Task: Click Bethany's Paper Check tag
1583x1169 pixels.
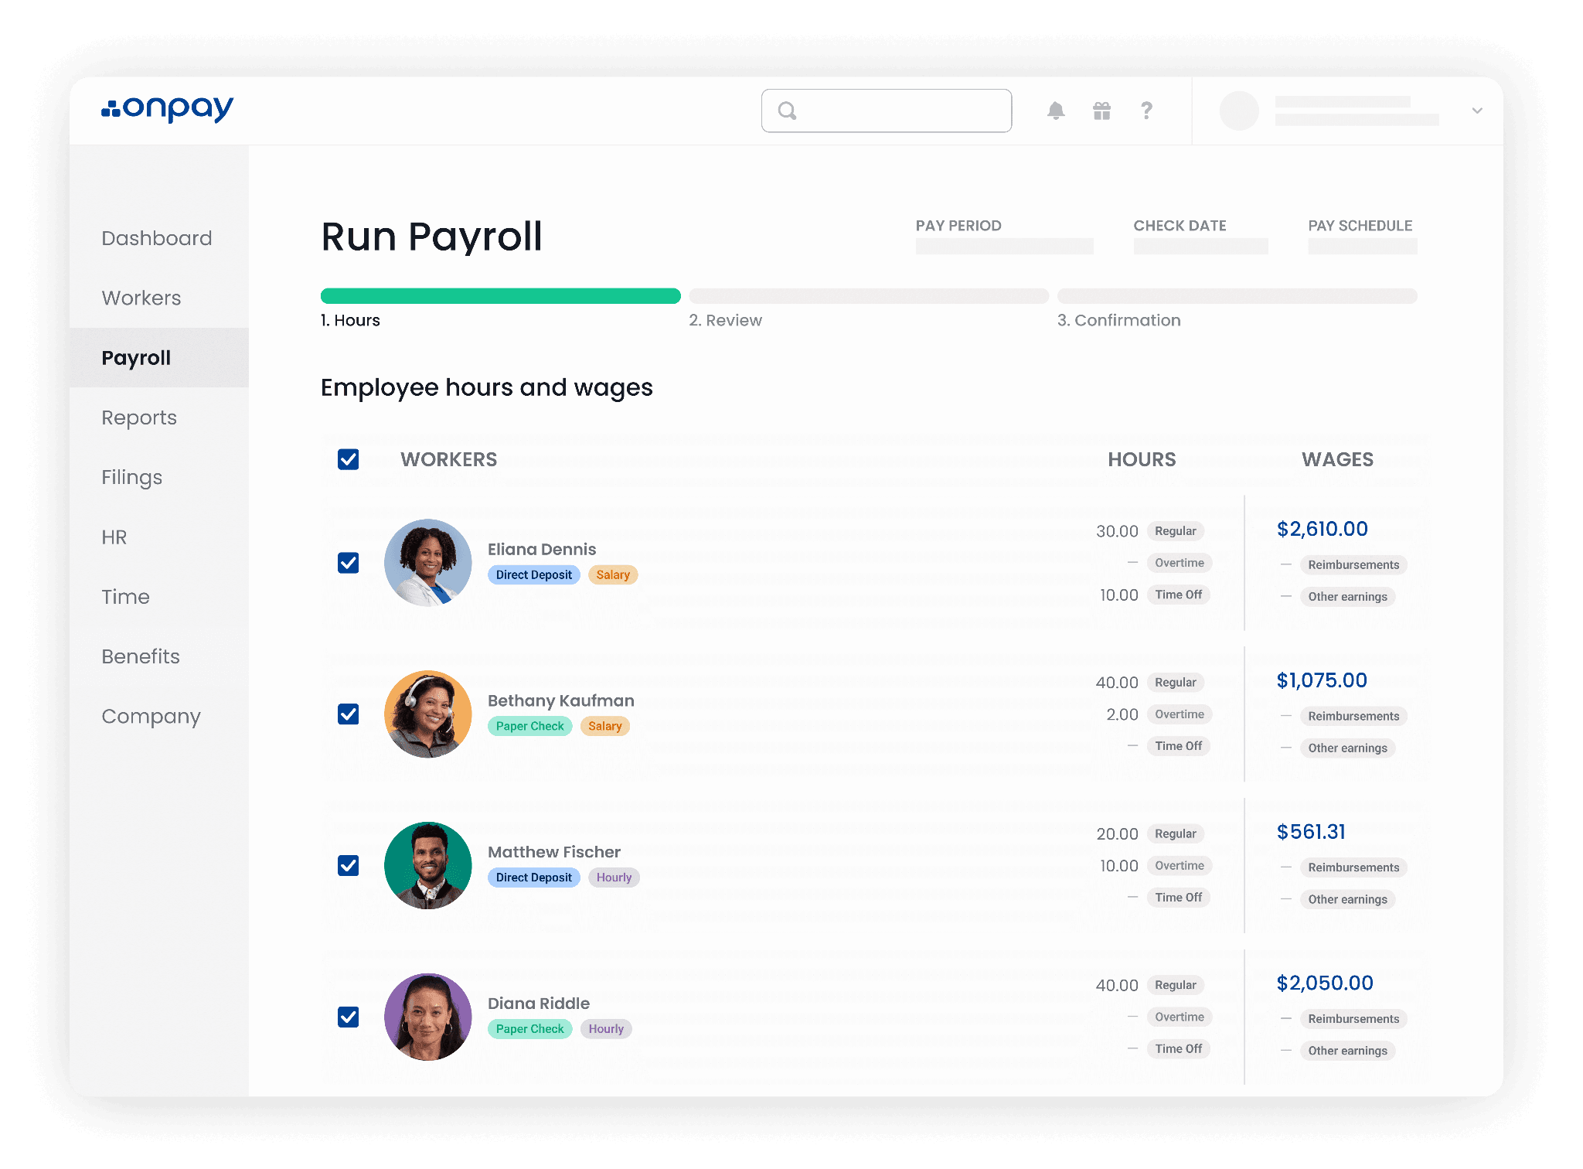Action: (x=530, y=726)
